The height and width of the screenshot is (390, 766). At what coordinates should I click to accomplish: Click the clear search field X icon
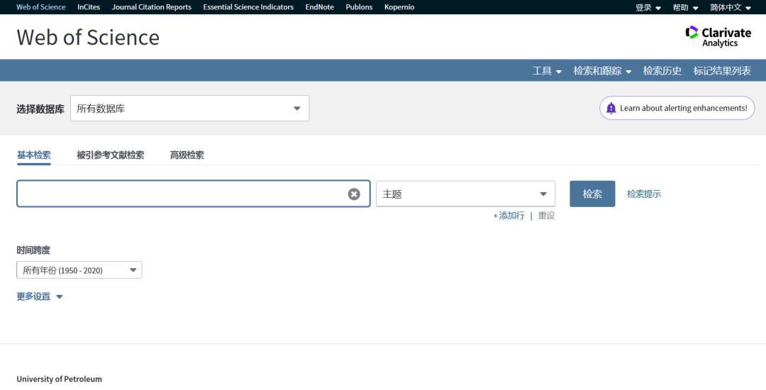coord(354,194)
